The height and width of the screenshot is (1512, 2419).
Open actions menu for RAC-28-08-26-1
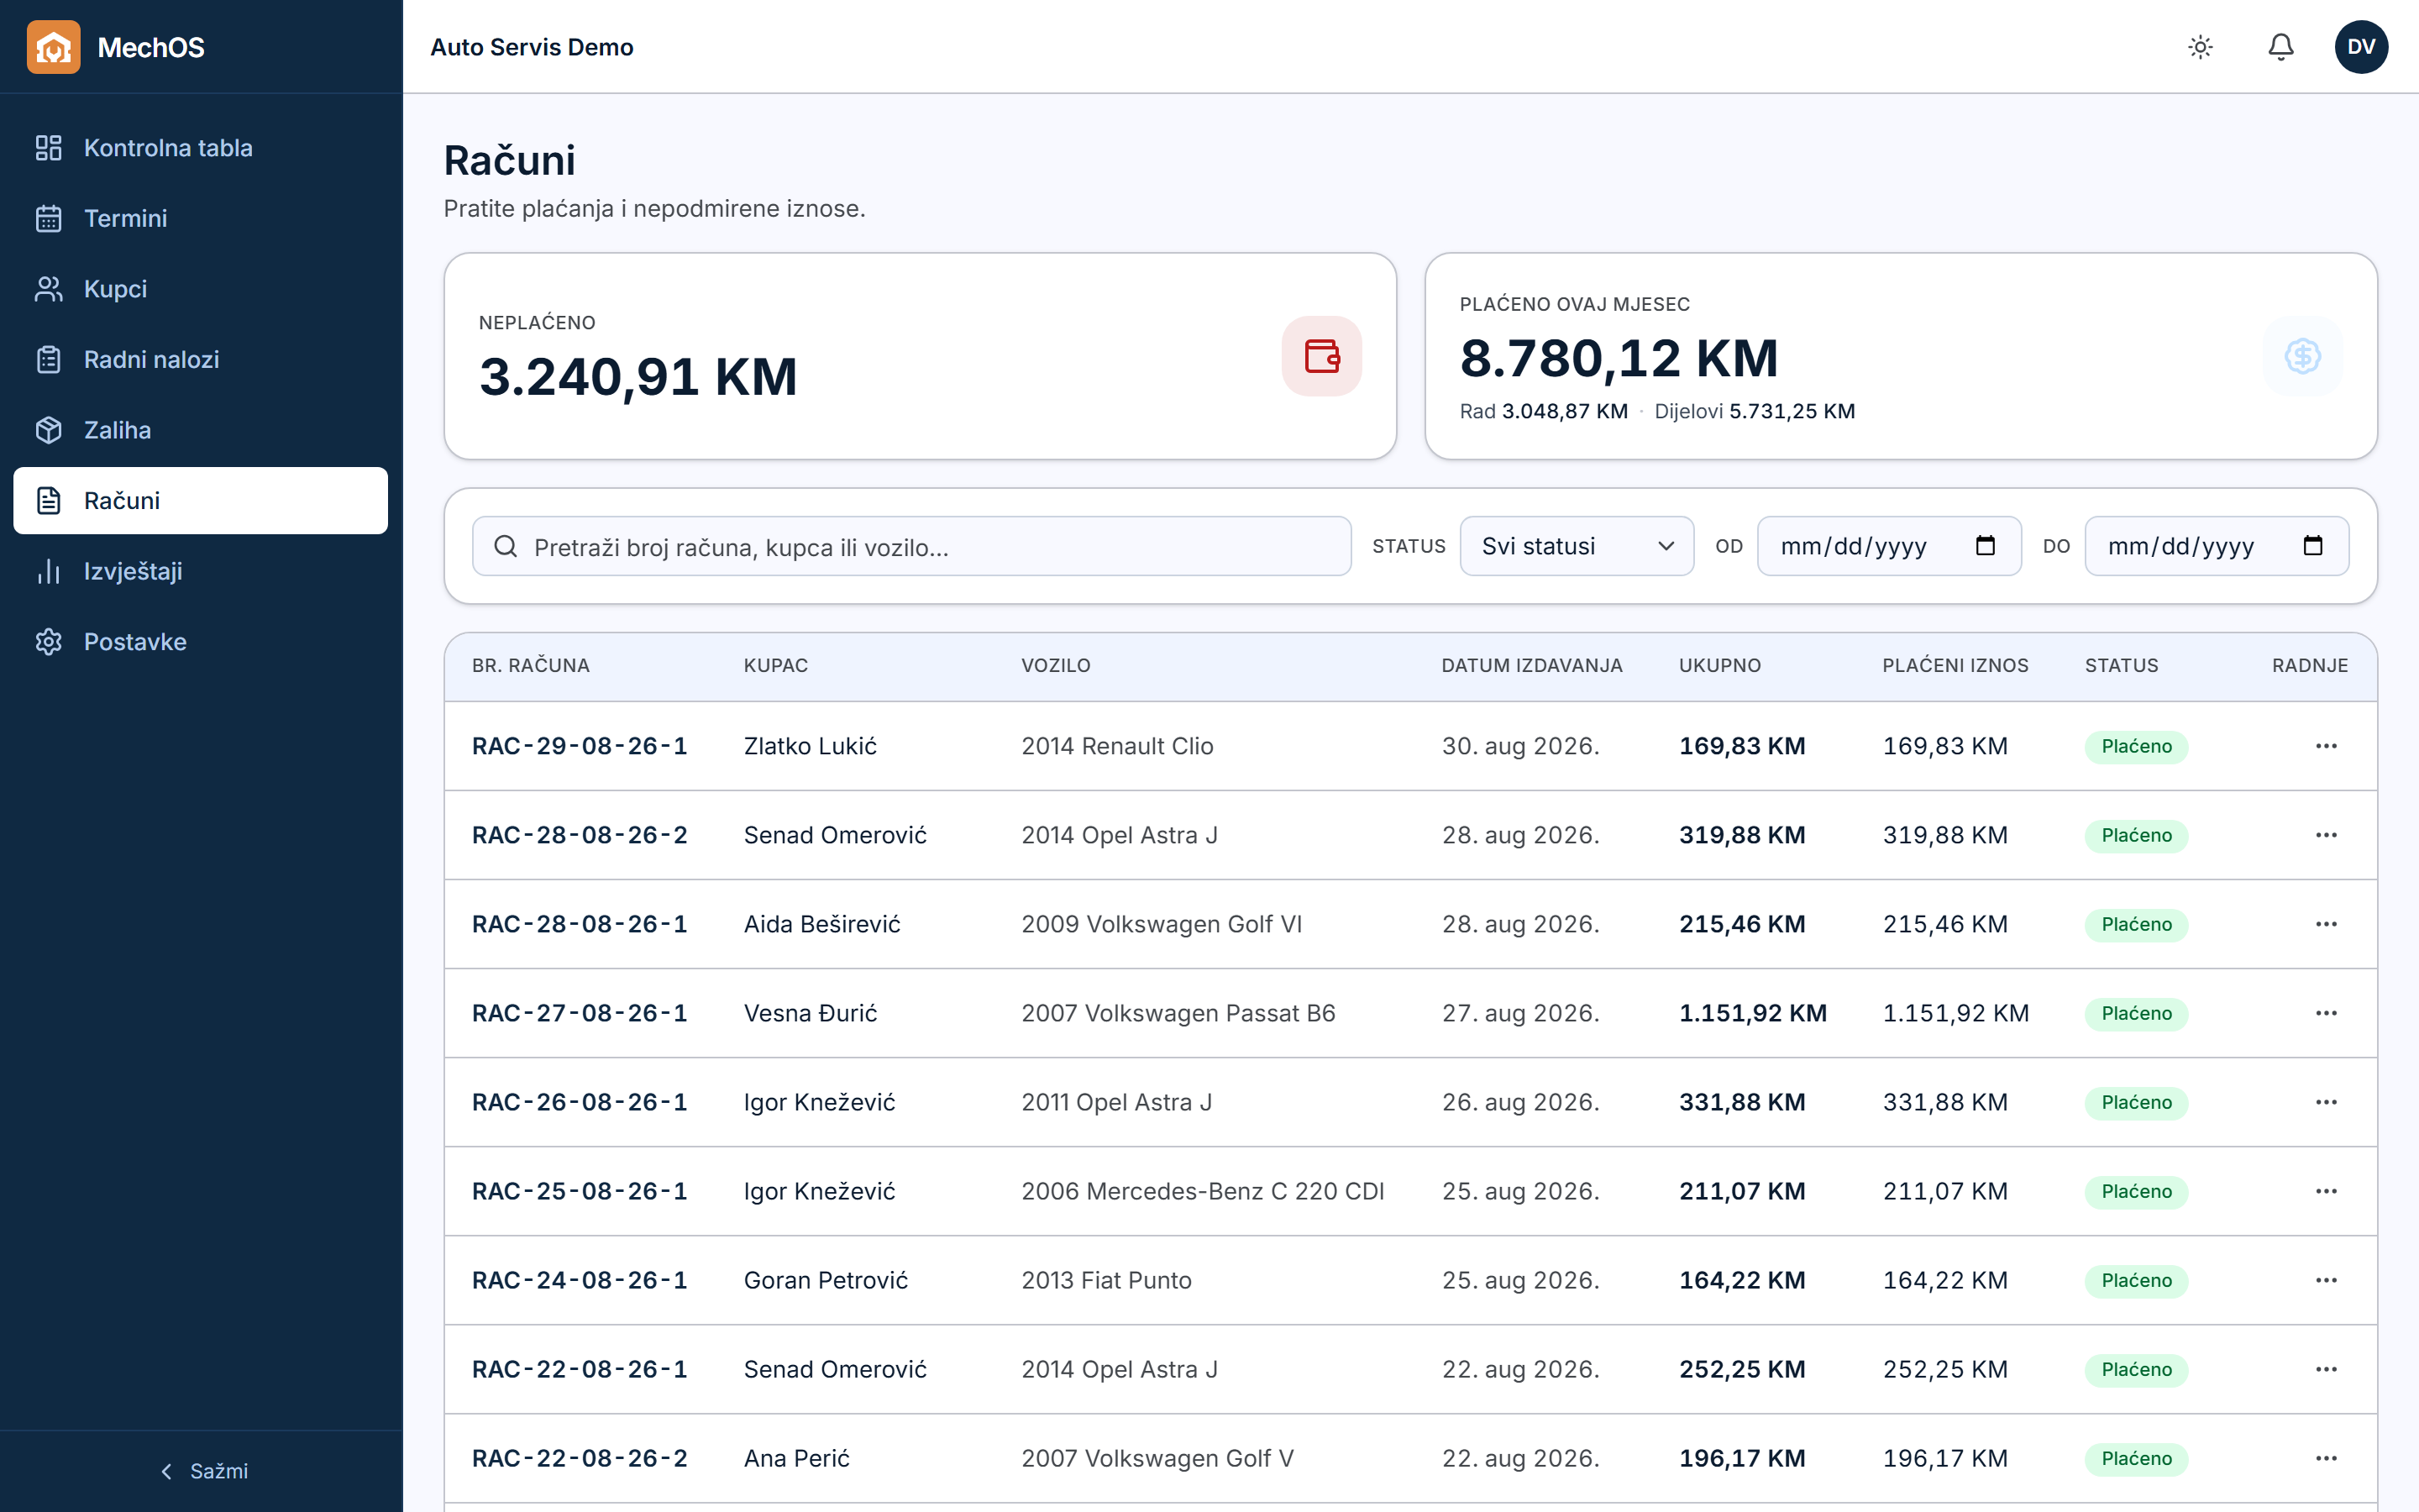[x=2326, y=924]
